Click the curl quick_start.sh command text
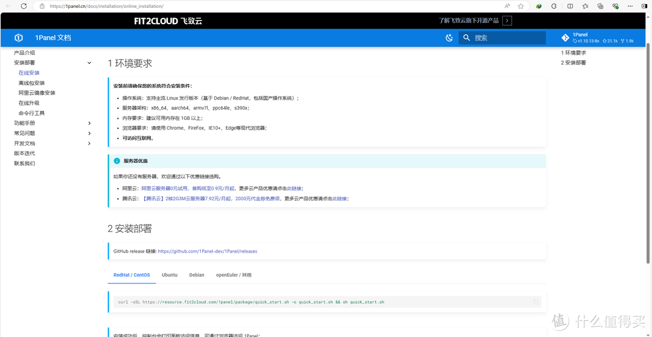The height and width of the screenshot is (337, 652). point(251,301)
